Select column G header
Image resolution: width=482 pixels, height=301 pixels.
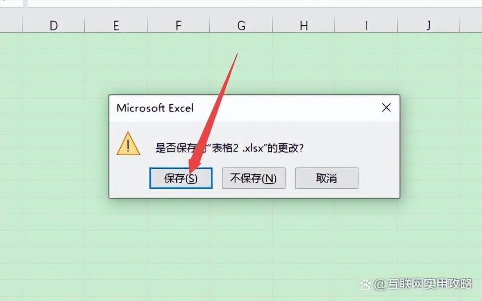pyautogui.click(x=241, y=25)
